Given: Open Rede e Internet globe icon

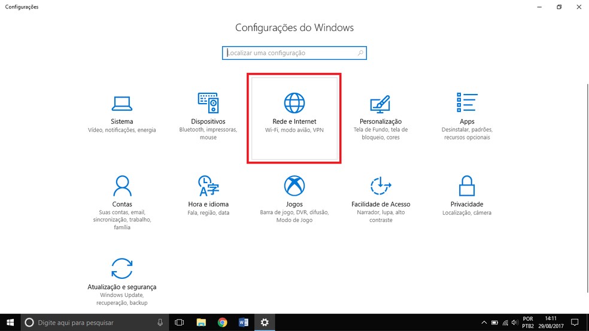Looking at the screenshot, I should click(x=294, y=103).
